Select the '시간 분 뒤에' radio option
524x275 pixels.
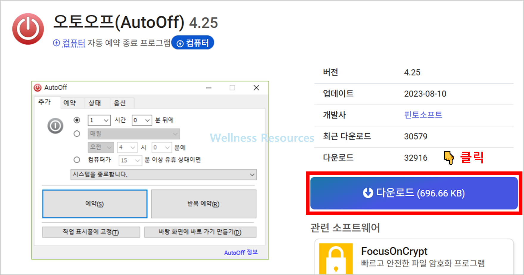coord(77,120)
